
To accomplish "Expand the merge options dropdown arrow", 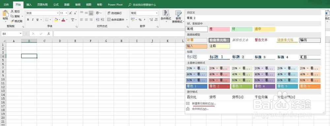I will (127, 20).
